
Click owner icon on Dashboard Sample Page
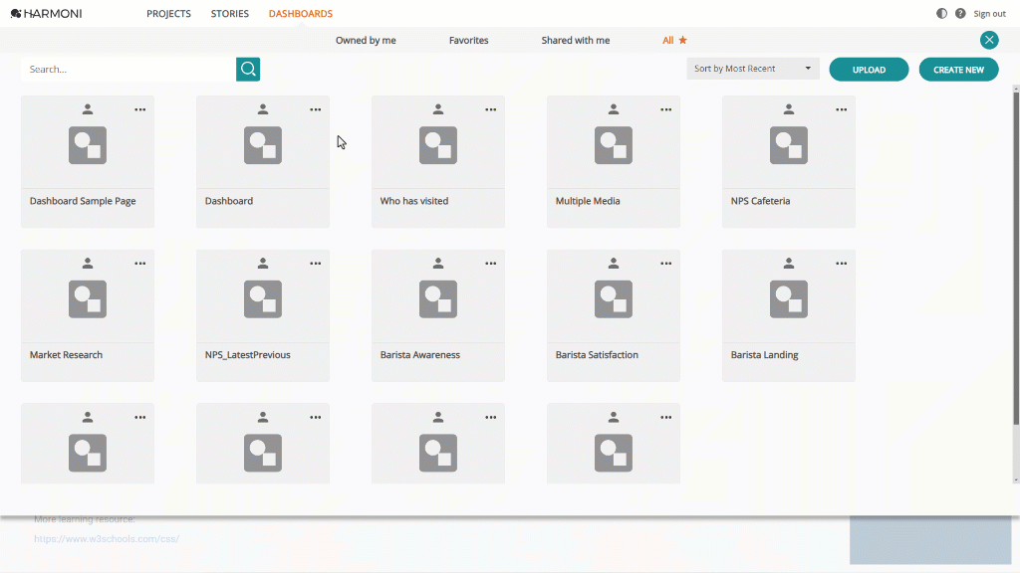click(88, 109)
